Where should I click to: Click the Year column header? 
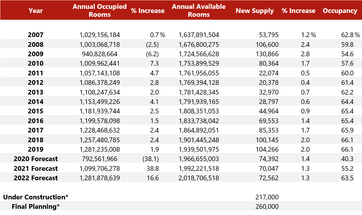[x=36, y=11]
